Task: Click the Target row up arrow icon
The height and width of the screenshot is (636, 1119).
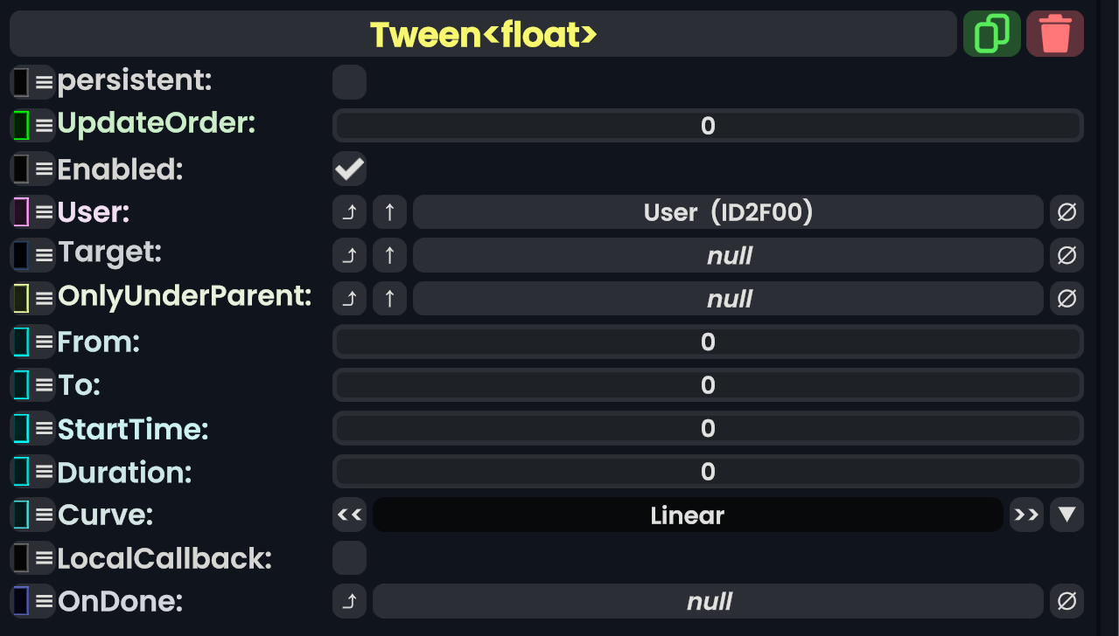Action: 389,256
